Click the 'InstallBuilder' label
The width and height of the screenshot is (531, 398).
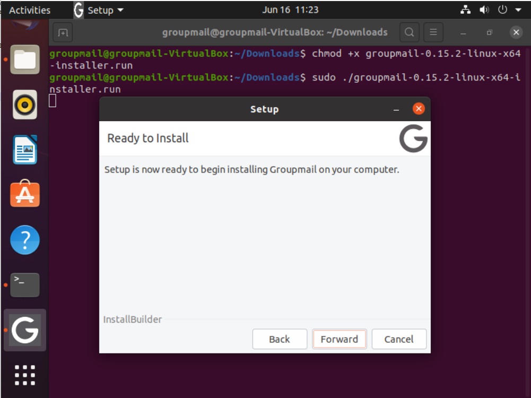[x=133, y=319]
